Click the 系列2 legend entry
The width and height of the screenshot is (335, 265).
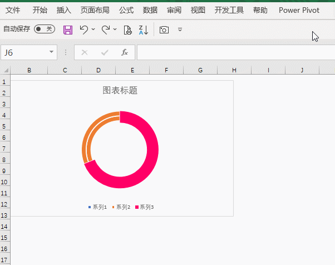click(121, 207)
